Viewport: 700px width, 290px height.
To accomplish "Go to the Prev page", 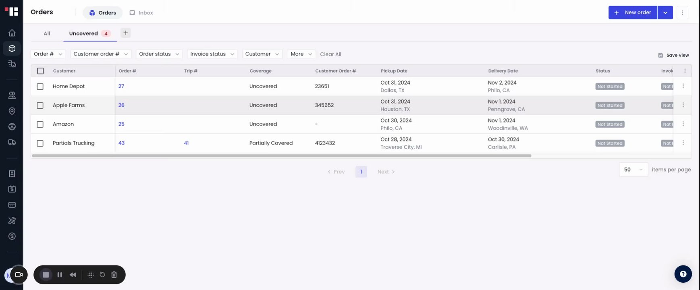I will coord(336,172).
